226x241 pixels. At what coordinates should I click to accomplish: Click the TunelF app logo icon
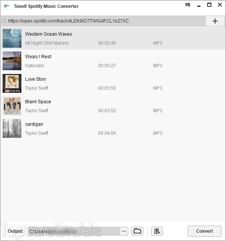click(x=6, y=6)
